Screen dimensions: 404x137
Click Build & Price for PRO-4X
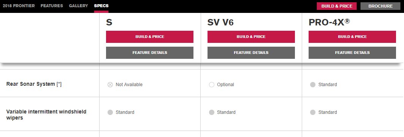tap(352, 37)
